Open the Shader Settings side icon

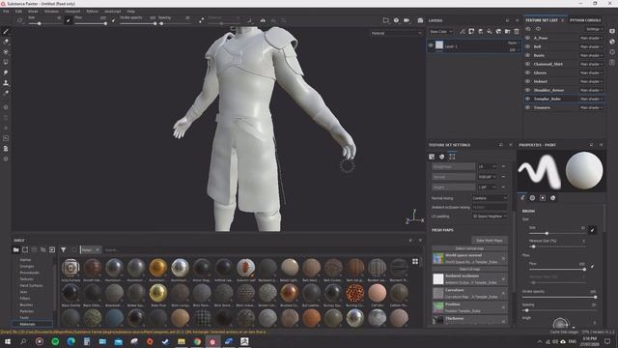[612, 42]
